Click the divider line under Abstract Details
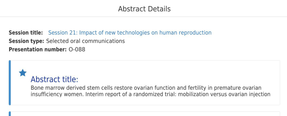This screenshot has width=287, height=116. (x=143, y=17)
